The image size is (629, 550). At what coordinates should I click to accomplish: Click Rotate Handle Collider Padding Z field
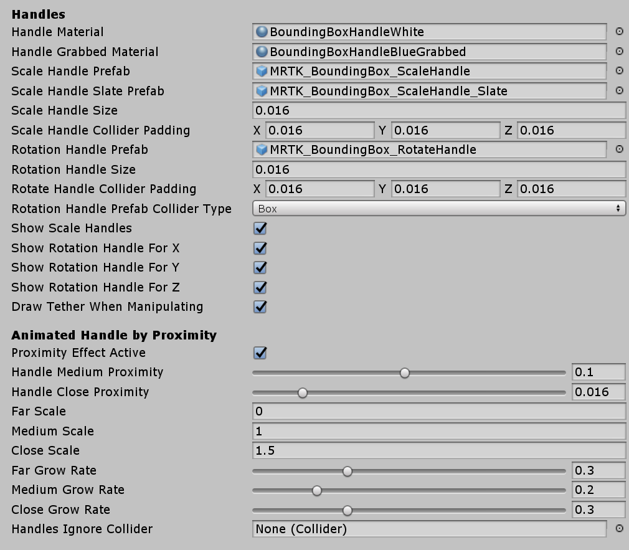[x=571, y=189]
